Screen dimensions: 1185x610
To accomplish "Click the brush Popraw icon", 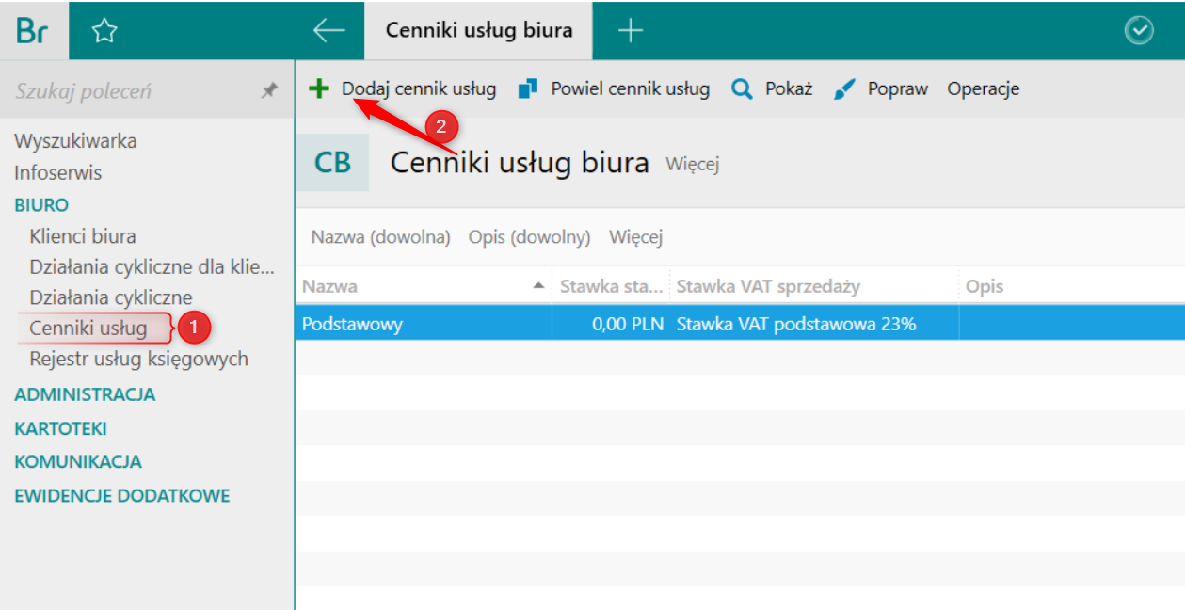I will point(844,89).
